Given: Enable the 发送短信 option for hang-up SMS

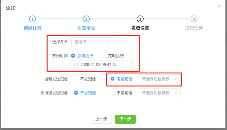Looking at the screenshot, I should [x=112, y=79].
